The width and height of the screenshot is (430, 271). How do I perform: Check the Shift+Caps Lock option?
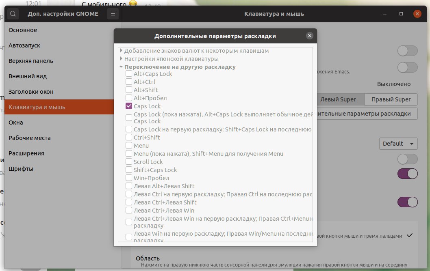128,170
